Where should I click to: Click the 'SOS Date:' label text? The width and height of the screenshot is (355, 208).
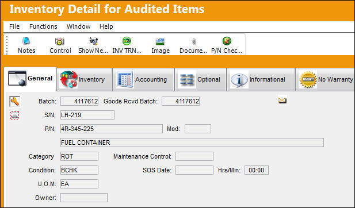(157, 170)
